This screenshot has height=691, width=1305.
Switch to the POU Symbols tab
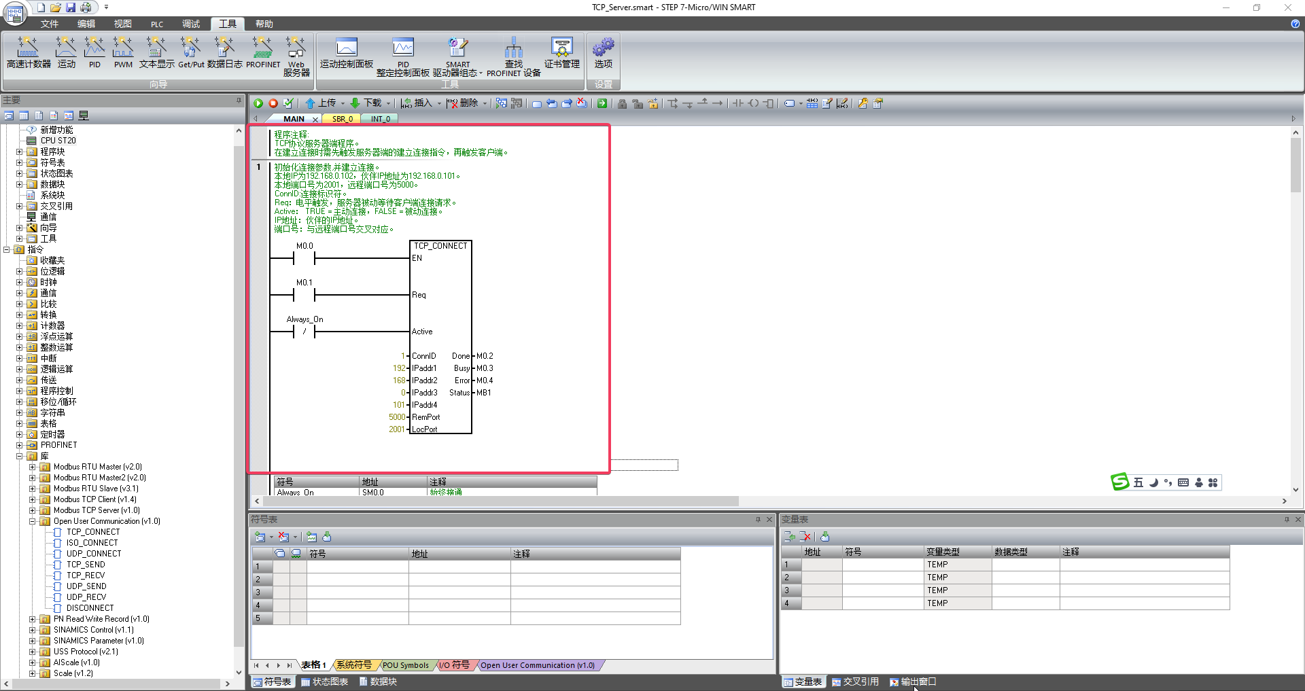tap(406, 665)
